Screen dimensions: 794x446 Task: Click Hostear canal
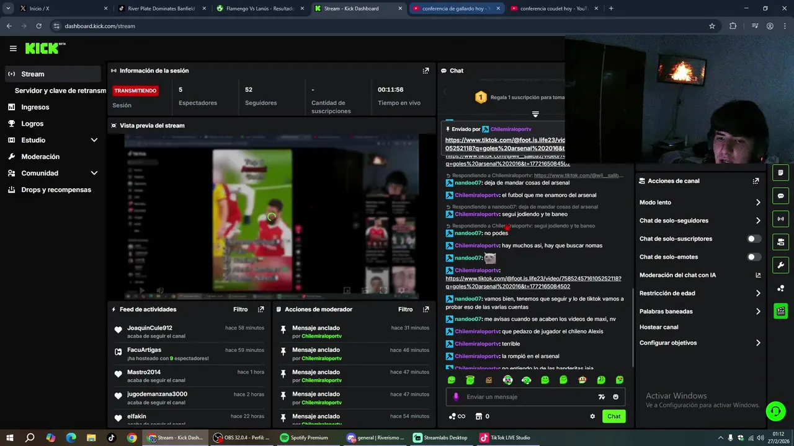point(659,327)
